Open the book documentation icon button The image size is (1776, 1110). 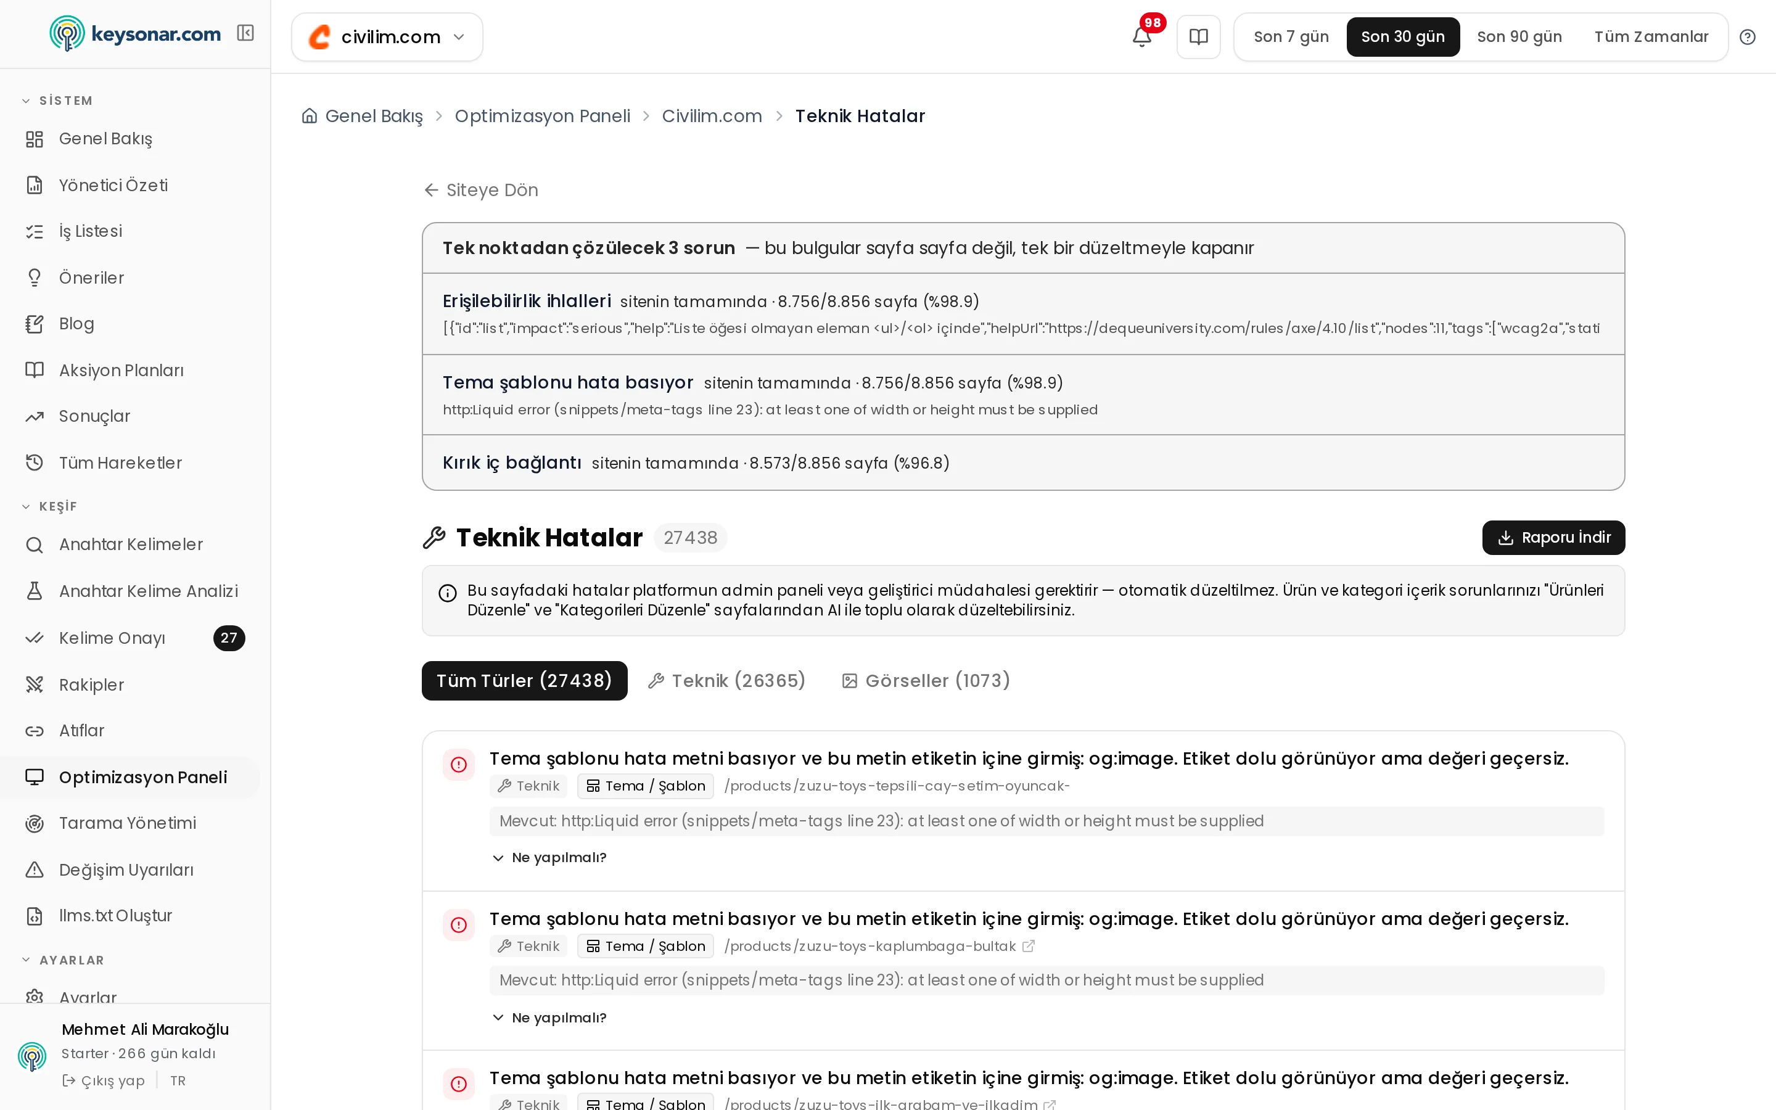pos(1198,37)
